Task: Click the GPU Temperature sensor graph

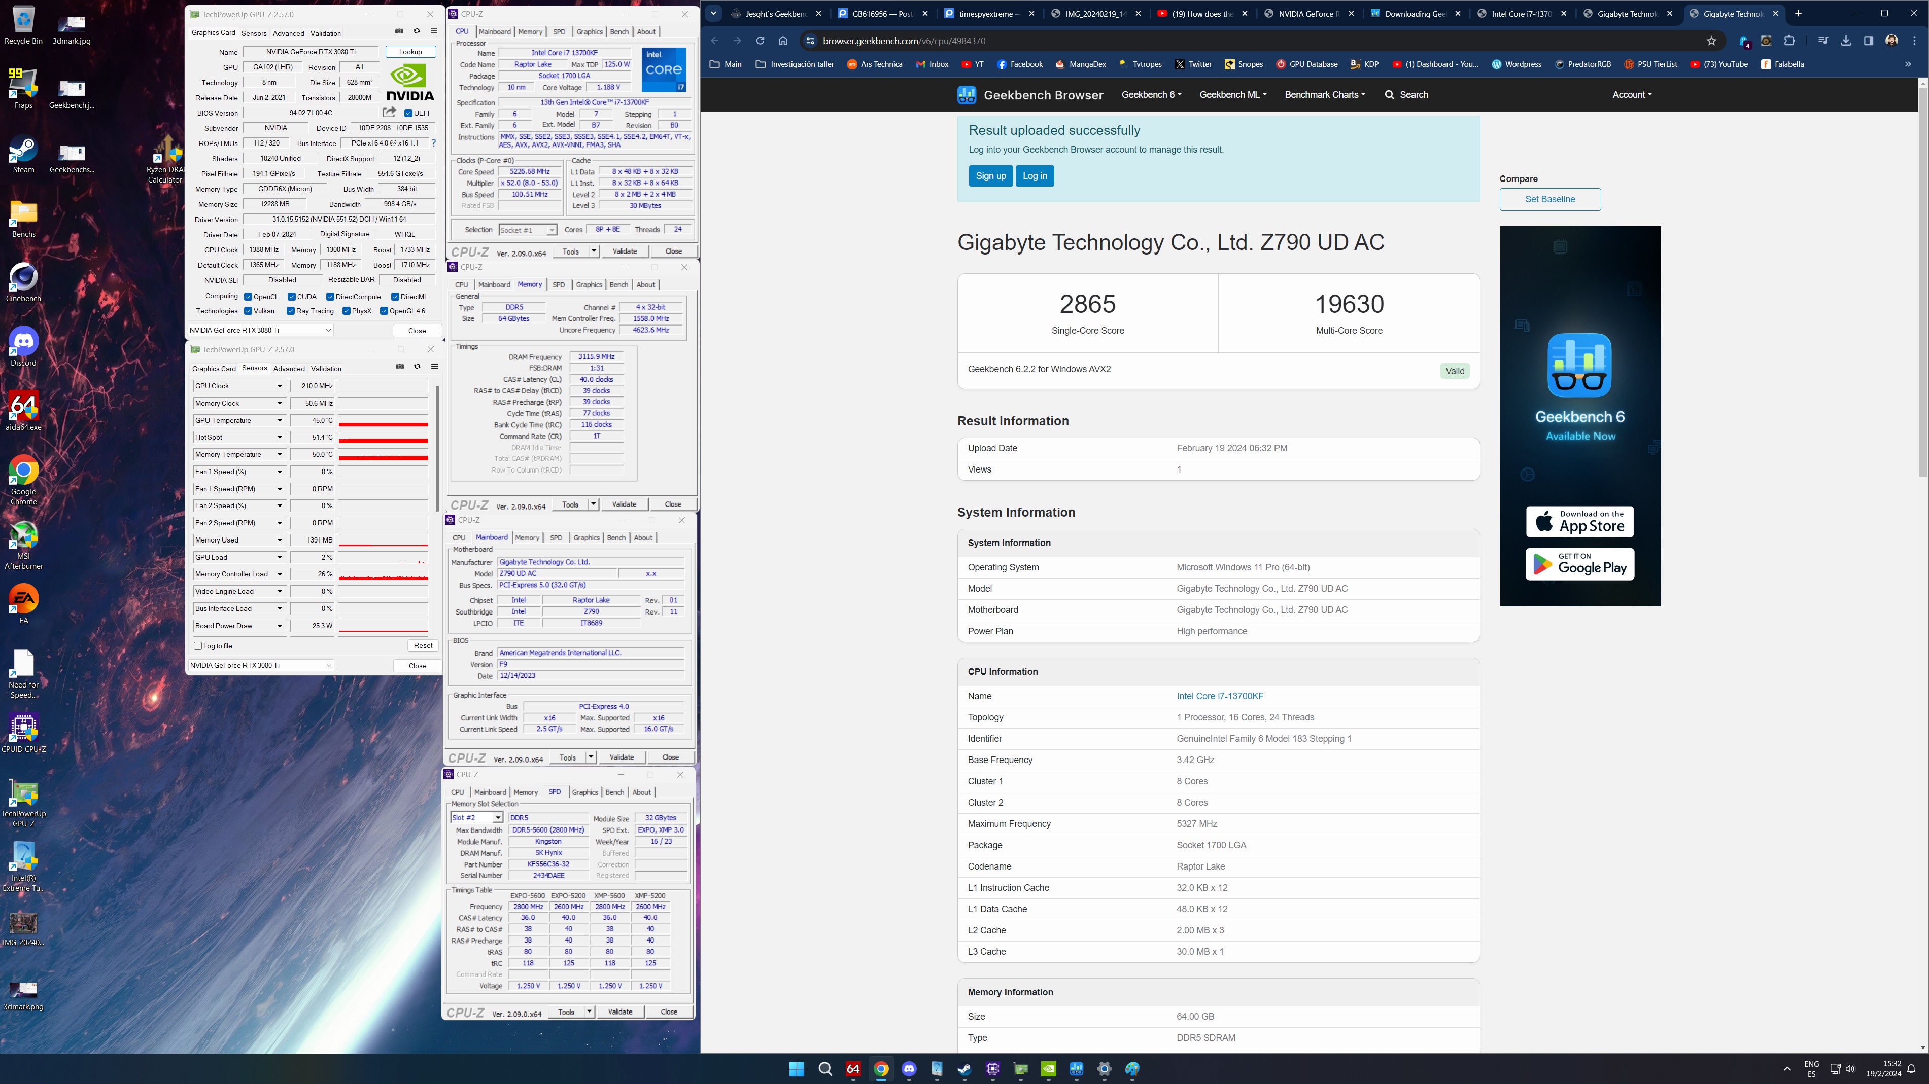Action: [x=384, y=420]
